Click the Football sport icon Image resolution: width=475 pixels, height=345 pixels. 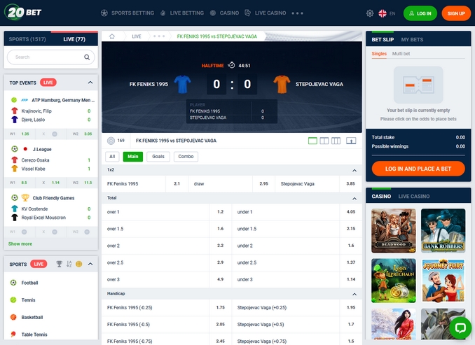13,283
